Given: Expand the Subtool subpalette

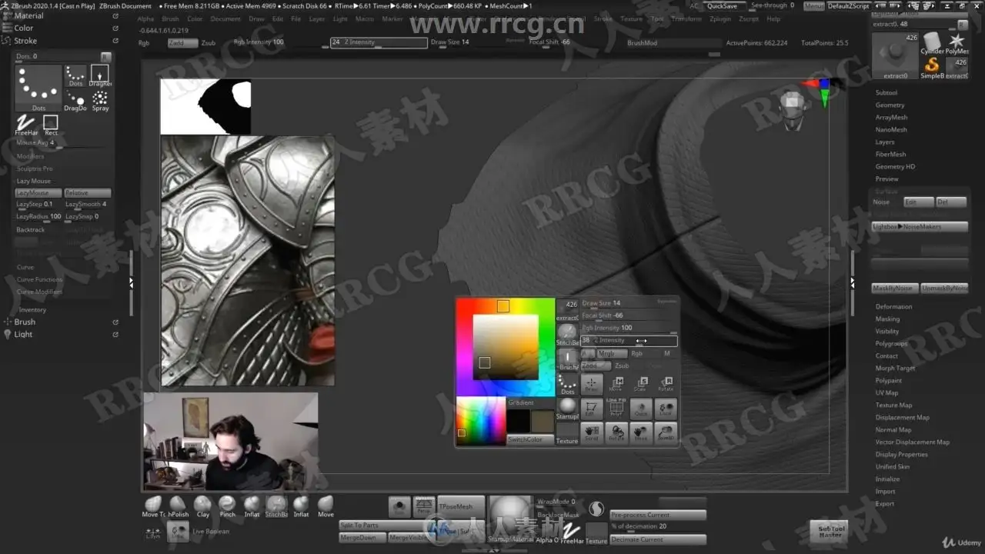Looking at the screenshot, I should tap(886, 92).
